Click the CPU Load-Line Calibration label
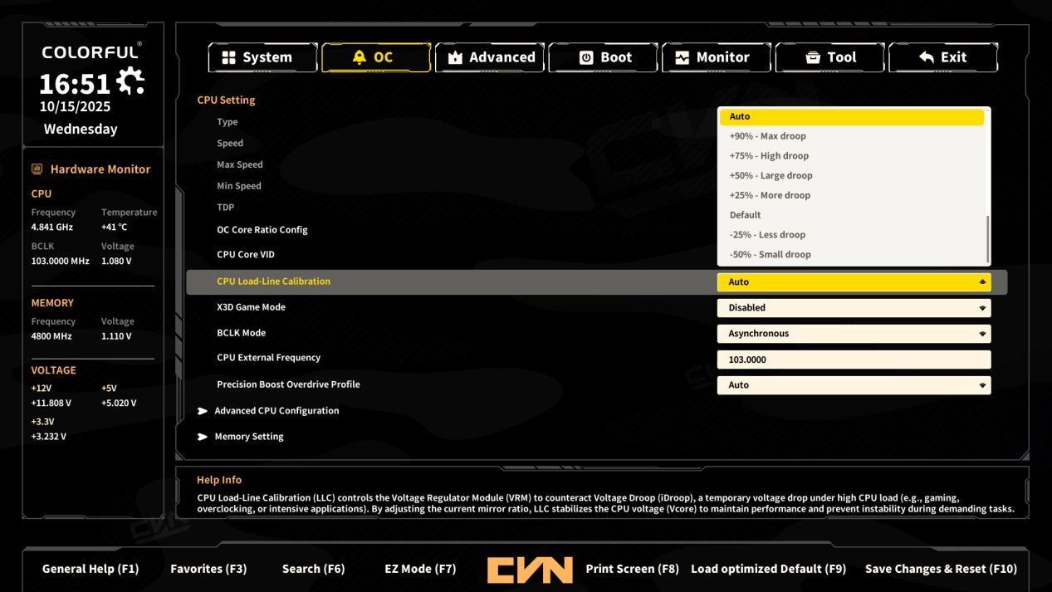 (x=273, y=281)
